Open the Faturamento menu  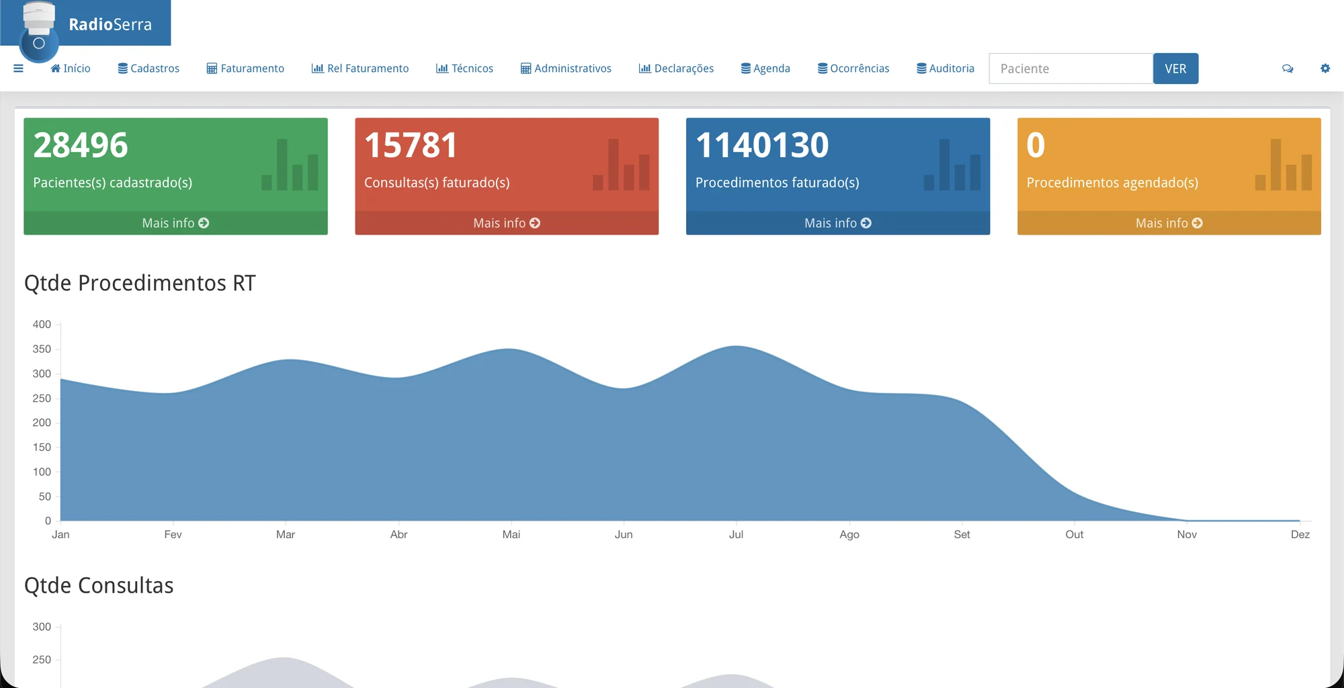[245, 69]
